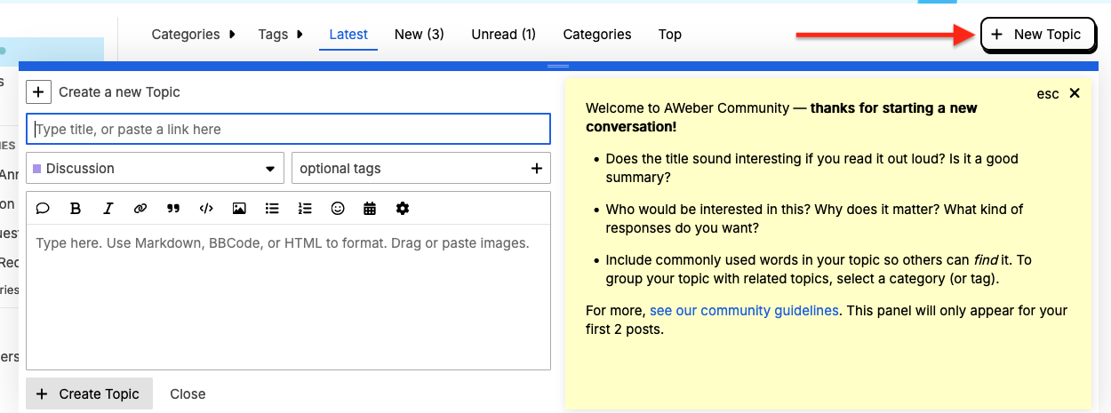The height and width of the screenshot is (413, 1111).
Task: Add a blockquote with the quote icon
Action: 173,209
